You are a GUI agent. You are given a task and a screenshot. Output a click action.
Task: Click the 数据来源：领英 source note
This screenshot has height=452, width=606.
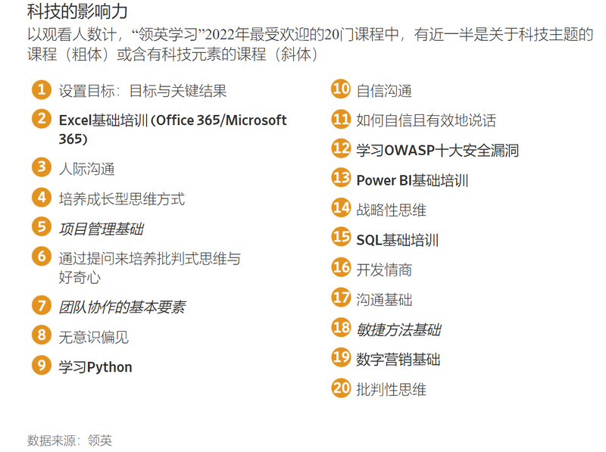pos(70,441)
